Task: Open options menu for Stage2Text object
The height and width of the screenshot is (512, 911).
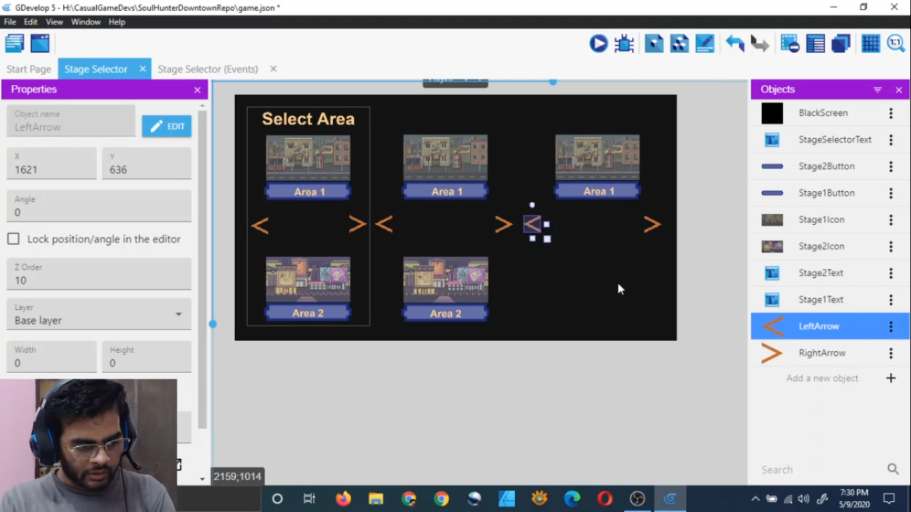Action: click(x=891, y=273)
